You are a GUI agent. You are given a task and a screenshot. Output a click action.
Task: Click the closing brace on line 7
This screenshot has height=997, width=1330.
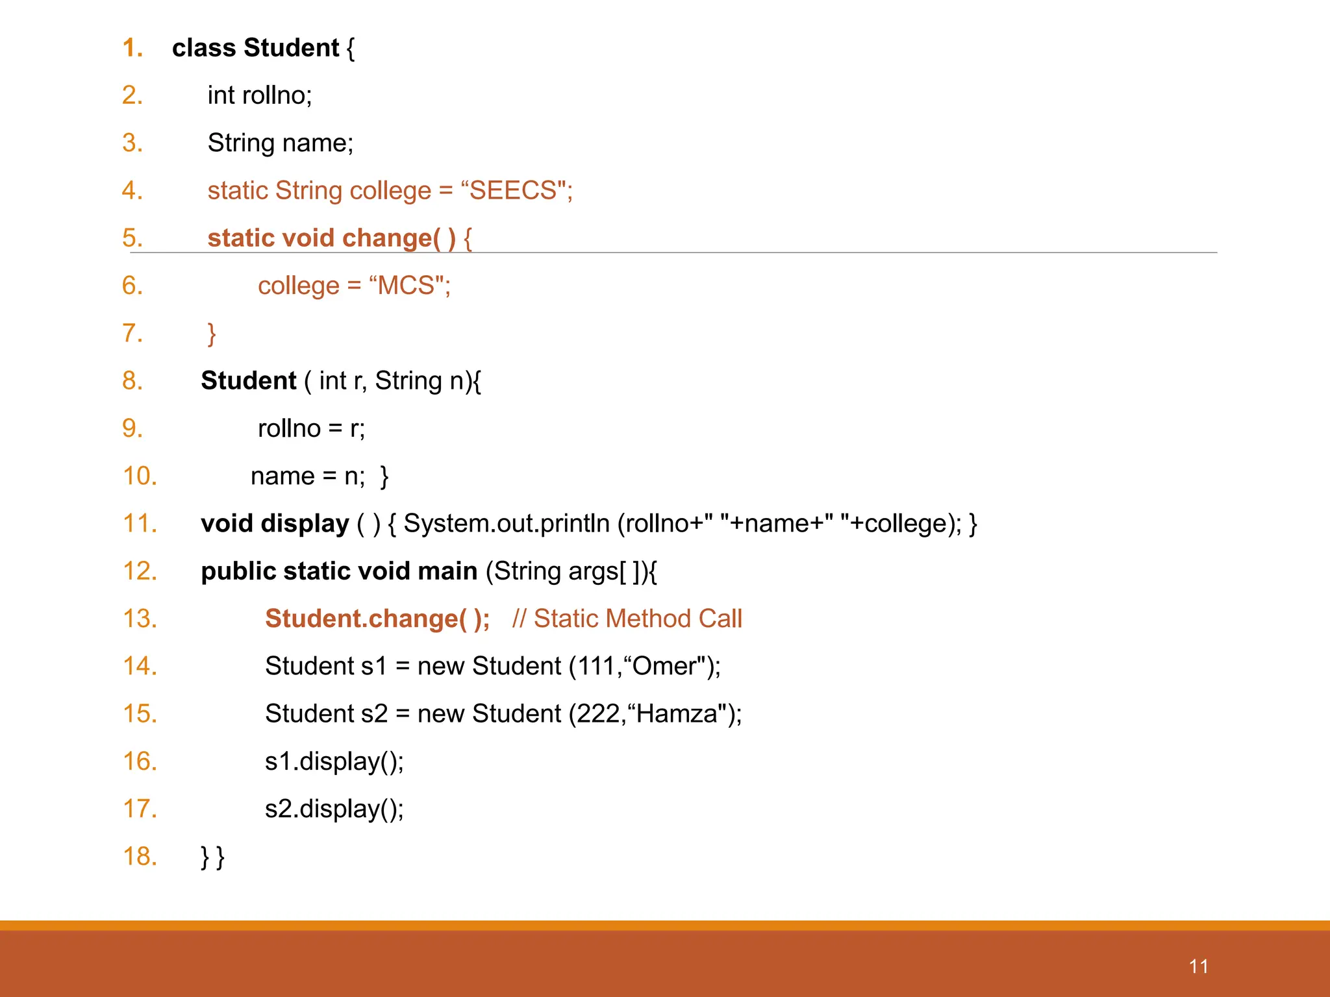pos(212,334)
